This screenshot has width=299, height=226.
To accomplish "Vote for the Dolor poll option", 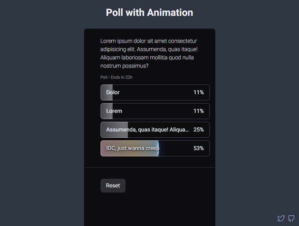I will [155, 92].
